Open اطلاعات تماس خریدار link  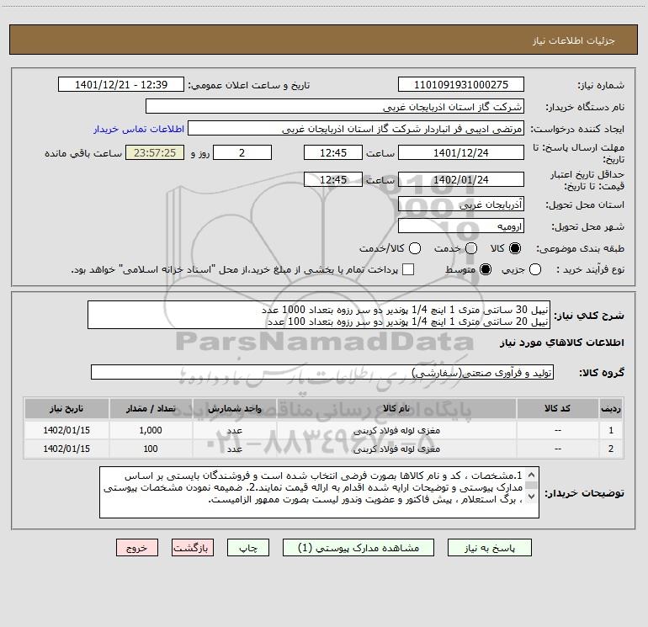click(x=139, y=129)
